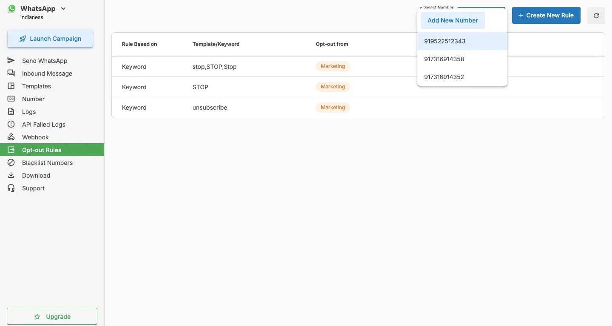Viewport: 612px width, 326px height.
Task: Click Marketing tag in STOP row
Action: 333,87
